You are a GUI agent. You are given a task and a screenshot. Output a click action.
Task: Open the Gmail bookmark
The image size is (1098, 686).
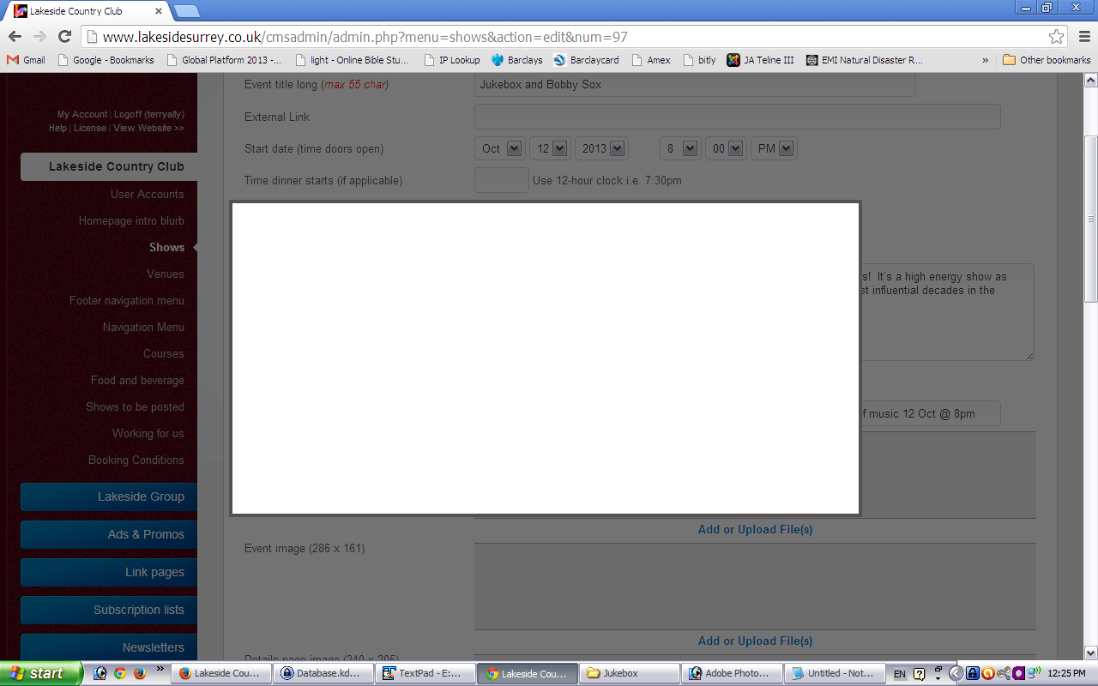coord(26,60)
